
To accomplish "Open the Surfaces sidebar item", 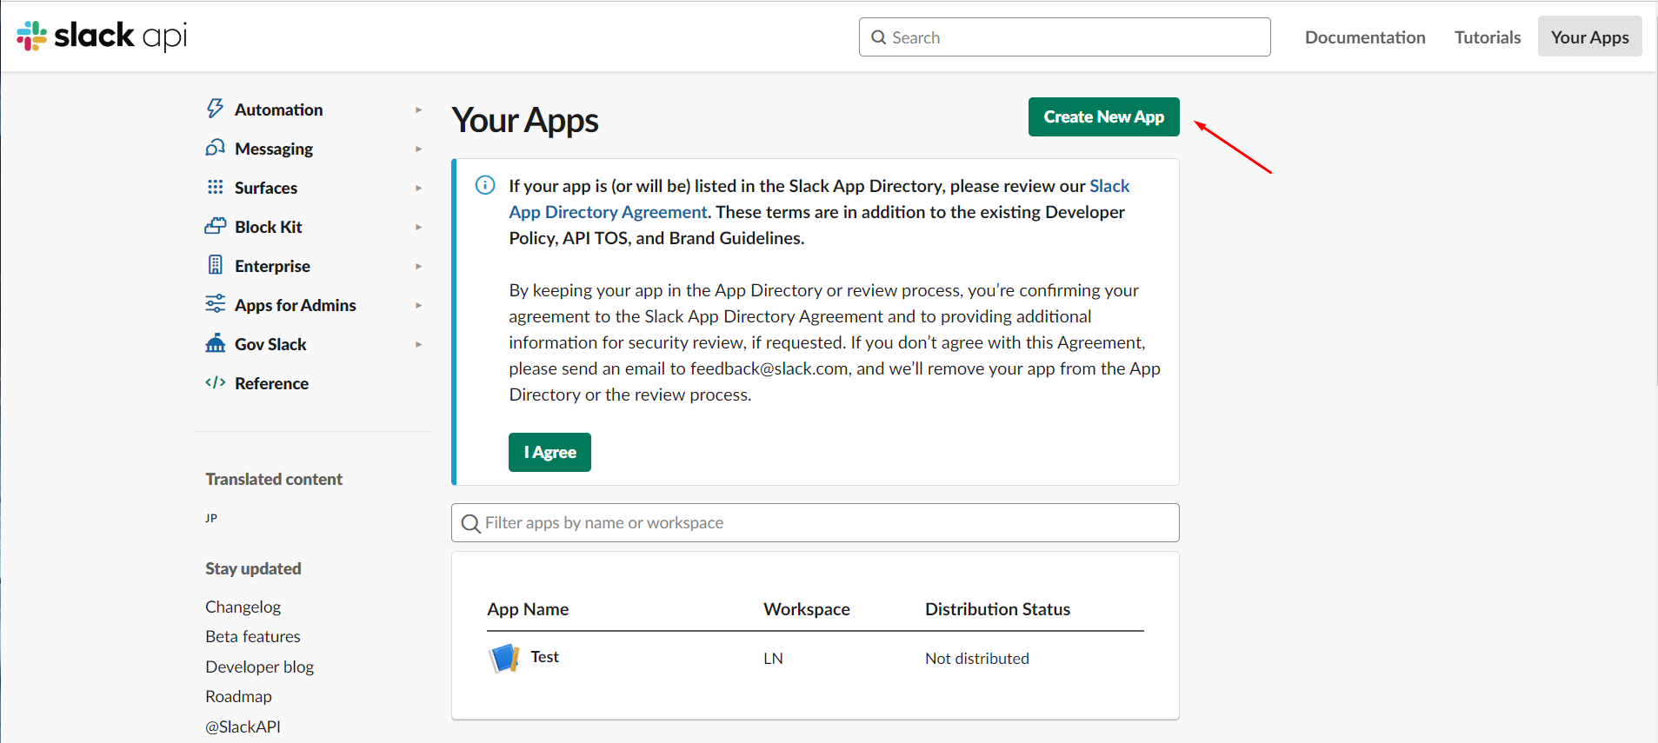I will (x=266, y=188).
